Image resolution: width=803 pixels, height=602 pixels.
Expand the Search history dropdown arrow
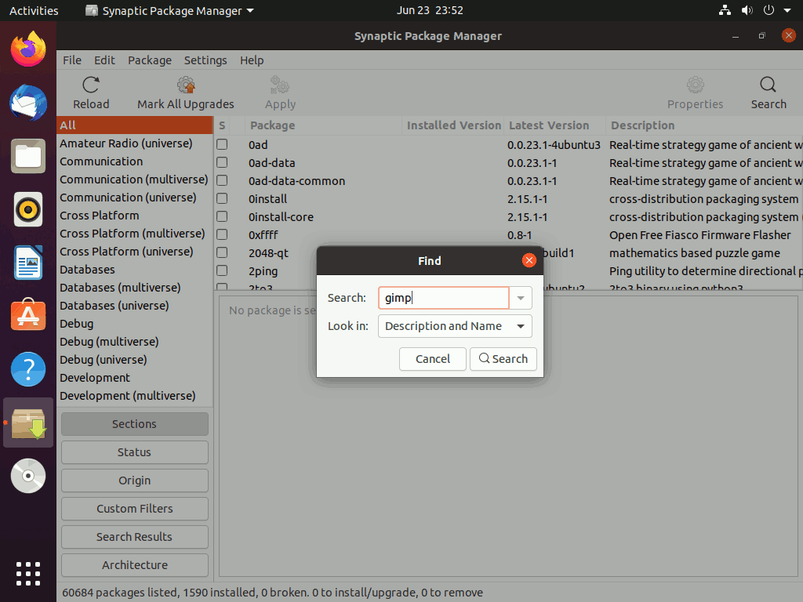pos(521,298)
